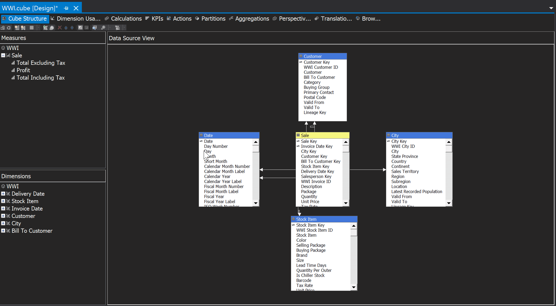Expand the Delivery Date dimension
Image resolution: width=556 pixels, height=306 pixels.
pyautogui.click(x=3, y=194)
